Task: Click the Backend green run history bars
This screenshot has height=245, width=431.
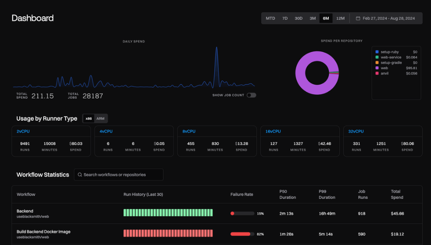Action: click(168, 213)
